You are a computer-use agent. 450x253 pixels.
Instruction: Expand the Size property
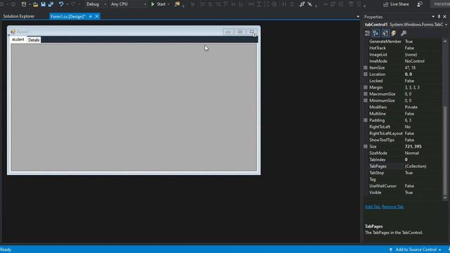click(x=366, y=147)
